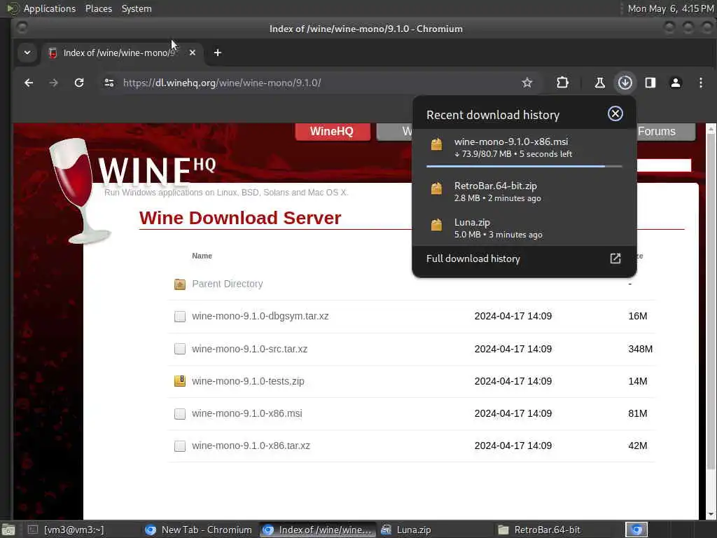Click the WineHQ navigation tab

coord(333,131)
